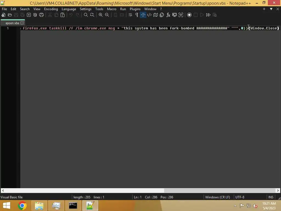Paste using the clipboard toolbar icon

(x=63, y=15)
